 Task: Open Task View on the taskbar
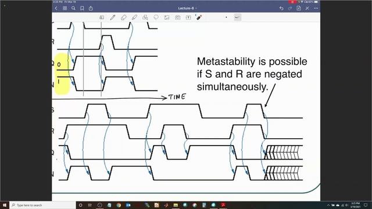(90, 205)
